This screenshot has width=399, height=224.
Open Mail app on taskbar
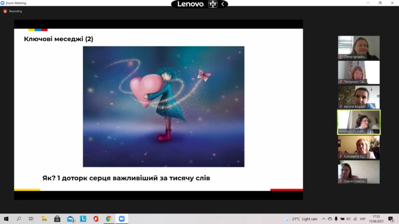(x=71, y=219)
